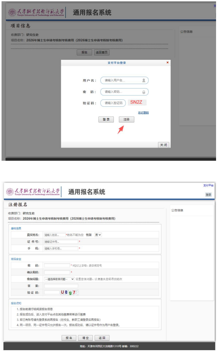Focus the captcha input in login dialog
The image size is (218, 356).
[x=113, y=103]
